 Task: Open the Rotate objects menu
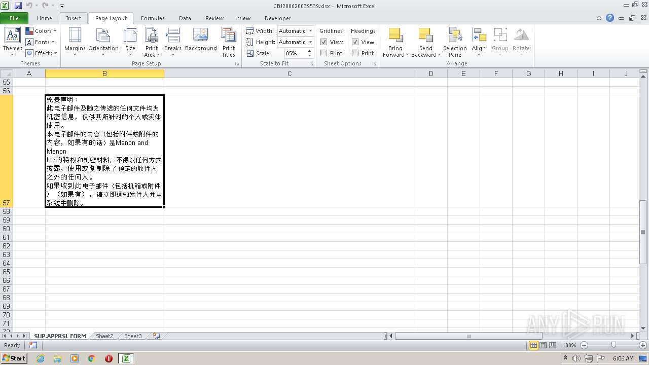click(x=521, y=42)
